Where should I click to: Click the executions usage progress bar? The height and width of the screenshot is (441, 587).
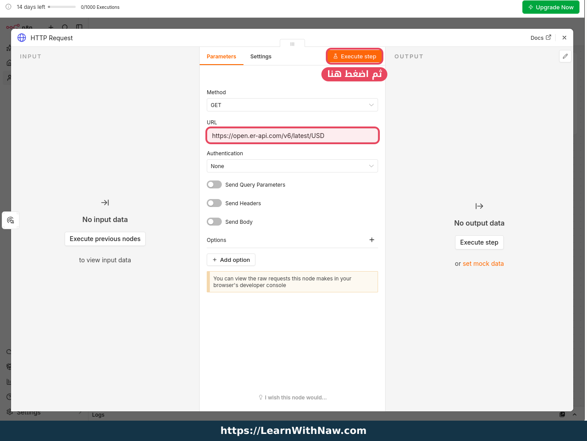tap(62, 7)
